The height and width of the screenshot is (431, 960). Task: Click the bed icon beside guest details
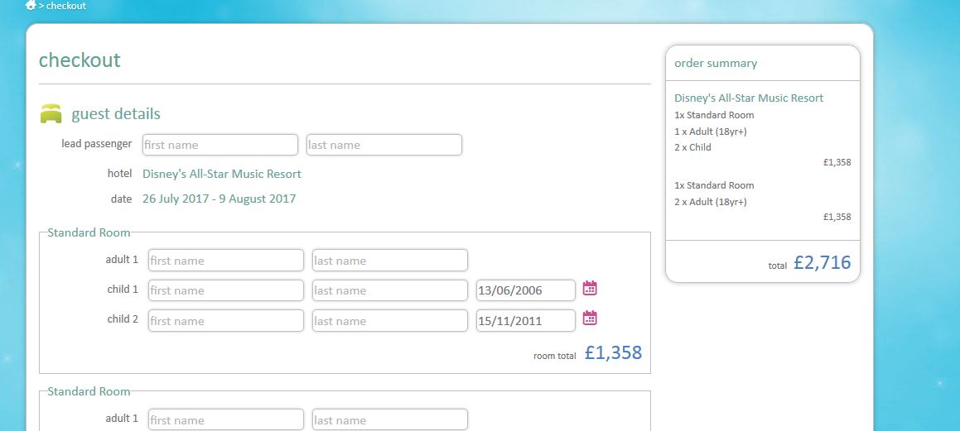[x=51, y=113]
